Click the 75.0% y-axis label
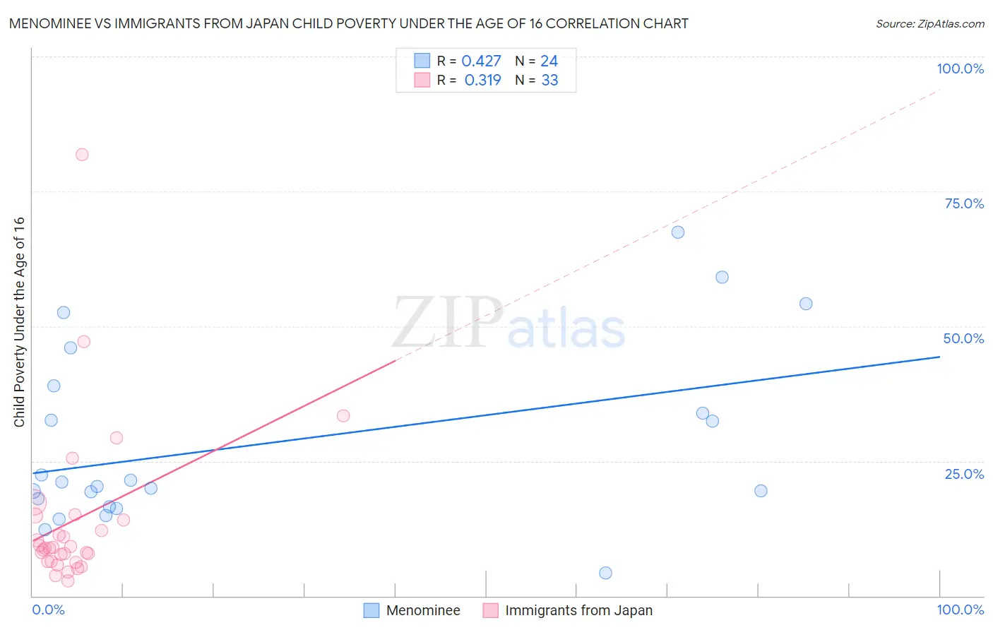 coord(964,203)
